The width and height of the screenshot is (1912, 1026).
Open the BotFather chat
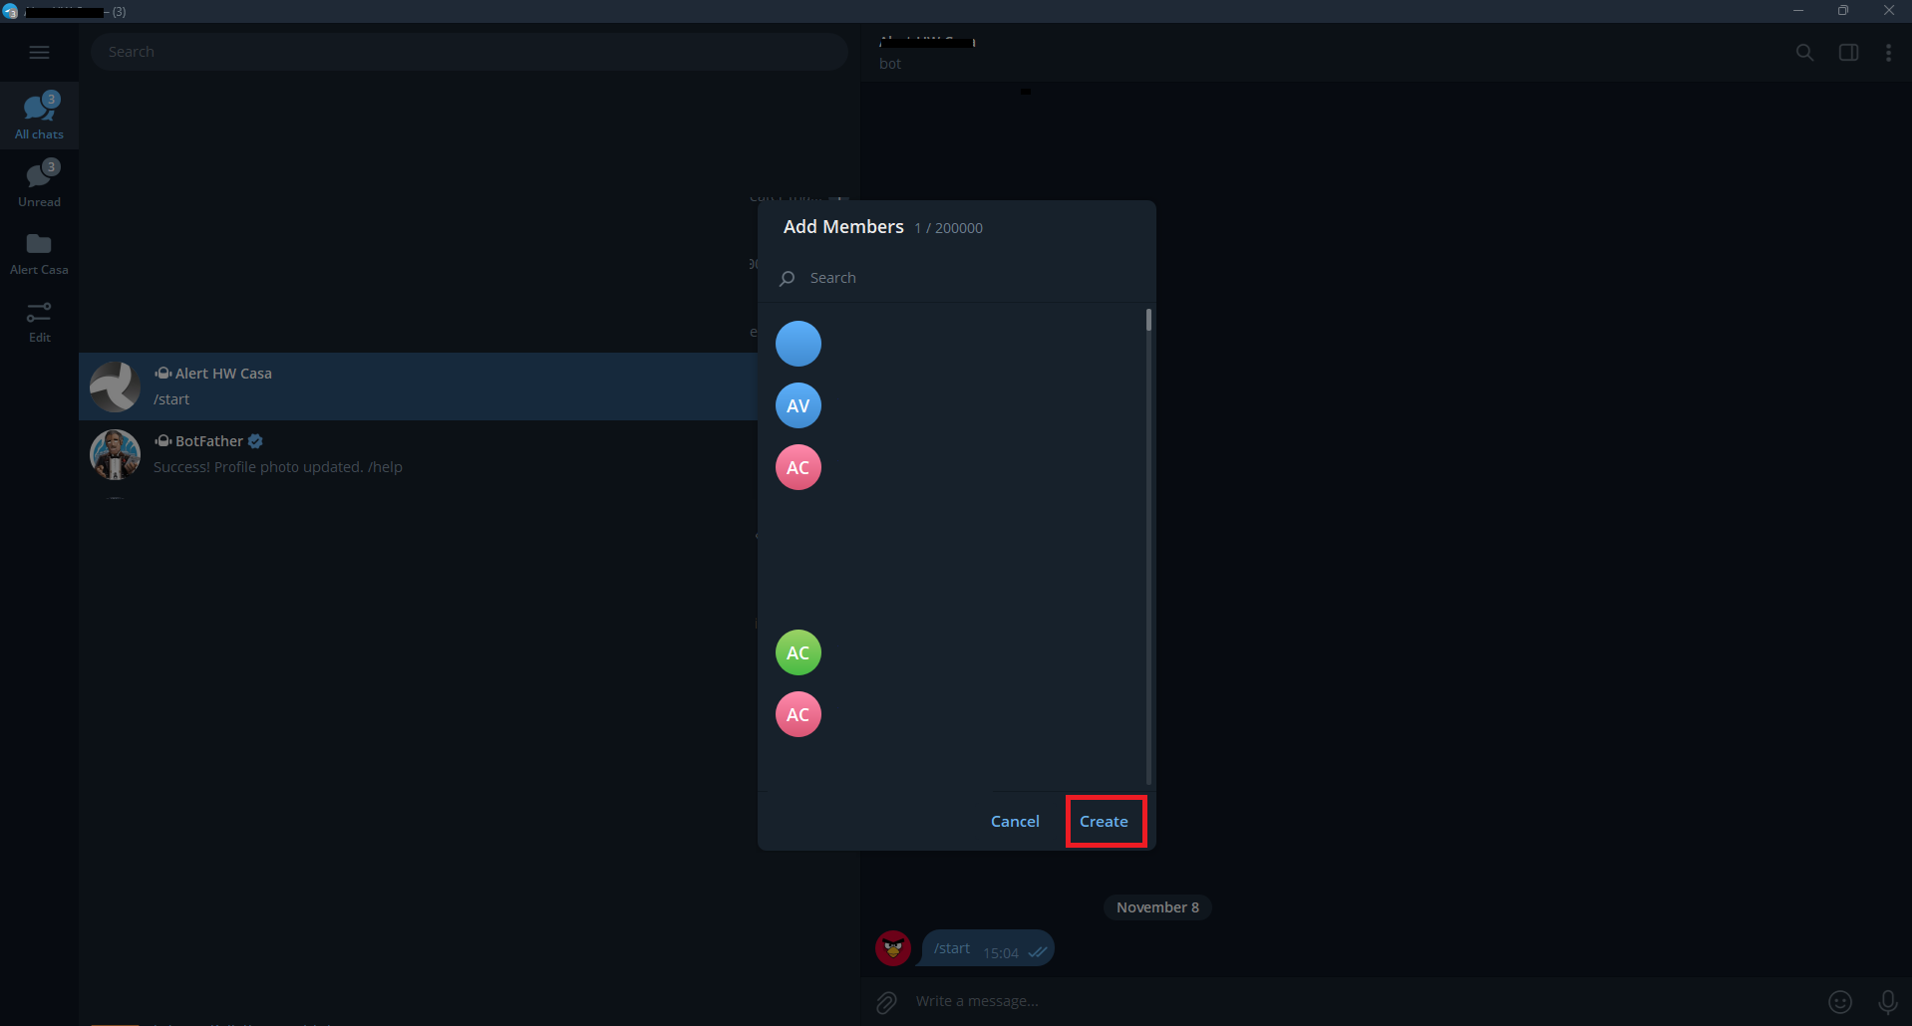(x=419, y=454)
